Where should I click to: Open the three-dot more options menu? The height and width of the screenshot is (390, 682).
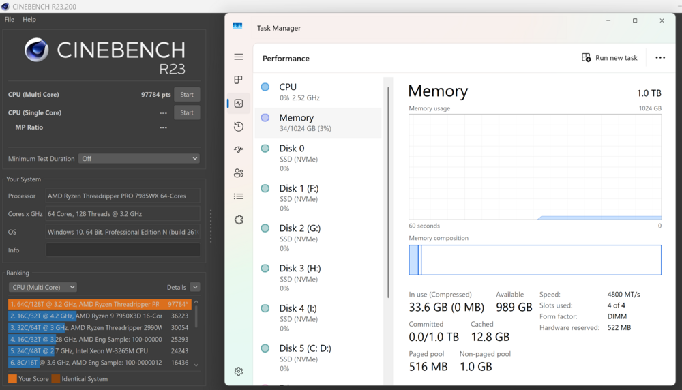click(x=659, y=58)
